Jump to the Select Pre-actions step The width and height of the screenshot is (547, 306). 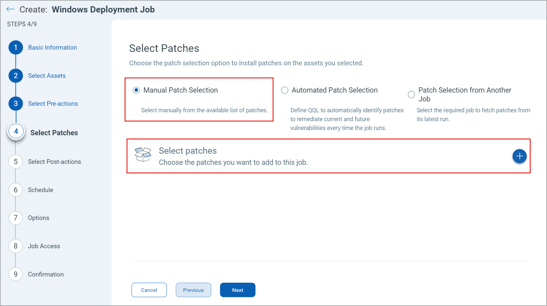click(53, 104)
